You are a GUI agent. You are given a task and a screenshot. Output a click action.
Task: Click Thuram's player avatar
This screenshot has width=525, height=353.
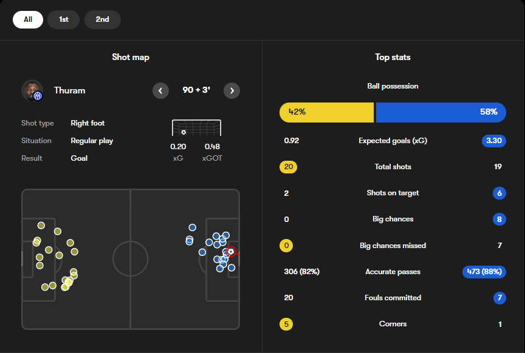point(32,90)
